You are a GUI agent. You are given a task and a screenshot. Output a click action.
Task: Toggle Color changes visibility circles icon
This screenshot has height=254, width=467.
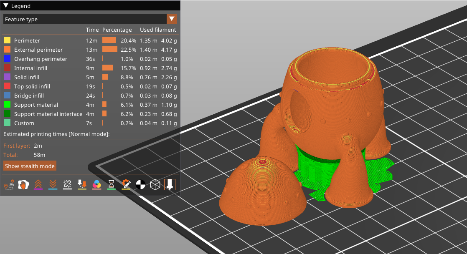(x=96, y=185)
